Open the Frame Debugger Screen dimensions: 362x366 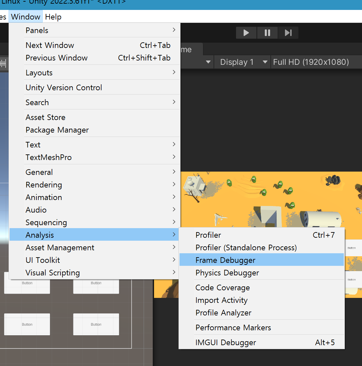[x=261, y=260]
